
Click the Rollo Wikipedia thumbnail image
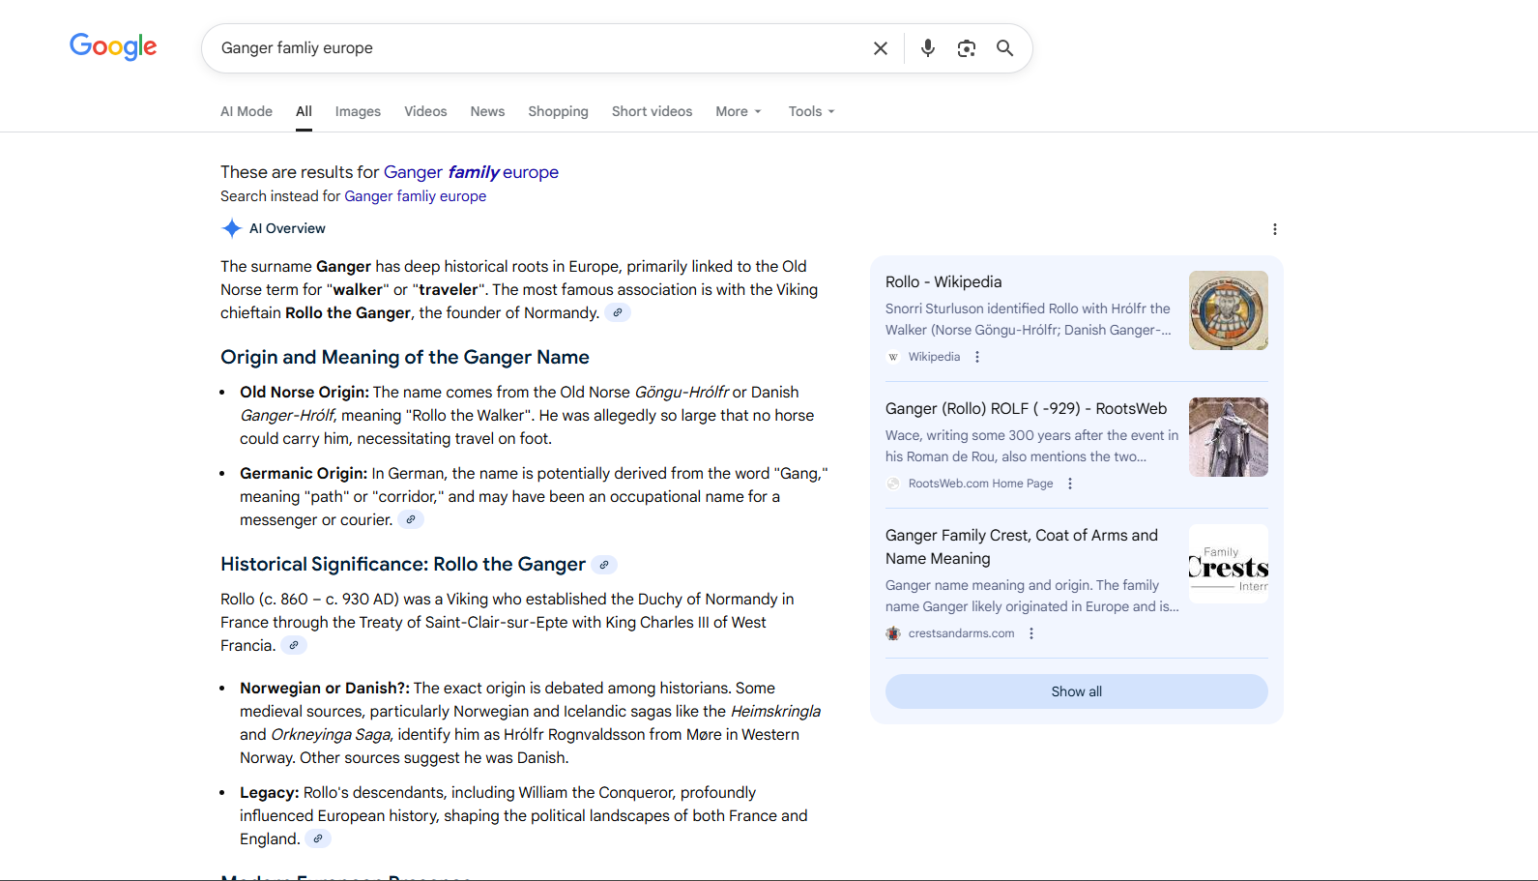tap(1229, 310)
